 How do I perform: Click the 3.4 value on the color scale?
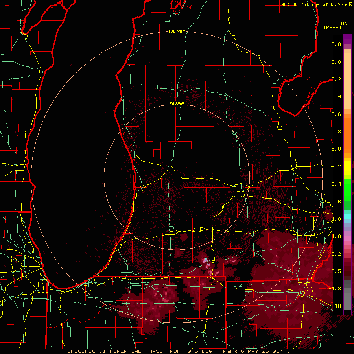(x=336, y=184)
